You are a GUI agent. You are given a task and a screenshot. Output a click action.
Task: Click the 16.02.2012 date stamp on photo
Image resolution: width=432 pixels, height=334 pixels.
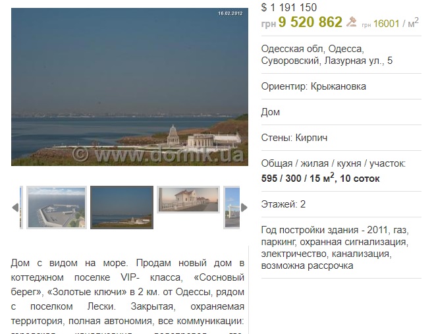(x=230, y=13)
